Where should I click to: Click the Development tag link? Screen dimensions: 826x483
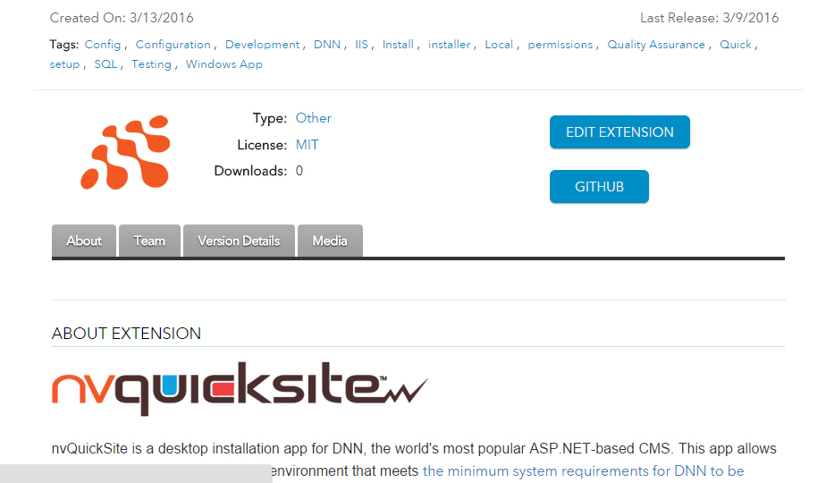coord(262,45)
